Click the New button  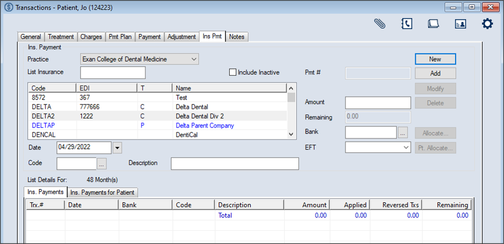(435, 59)
